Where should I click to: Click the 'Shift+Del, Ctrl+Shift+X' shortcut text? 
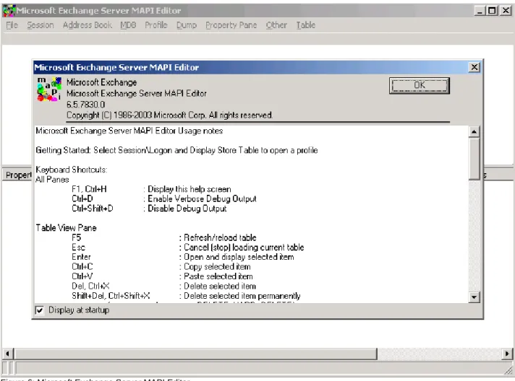(111, 296)
